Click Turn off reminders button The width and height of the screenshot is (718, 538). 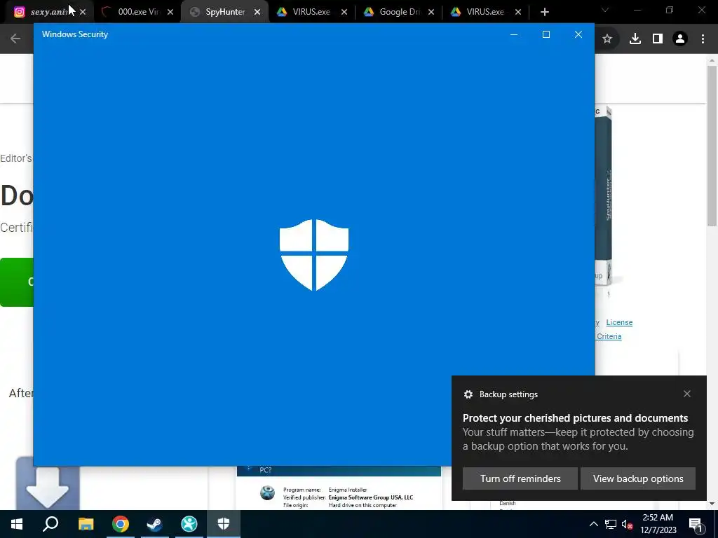(520, 478)
